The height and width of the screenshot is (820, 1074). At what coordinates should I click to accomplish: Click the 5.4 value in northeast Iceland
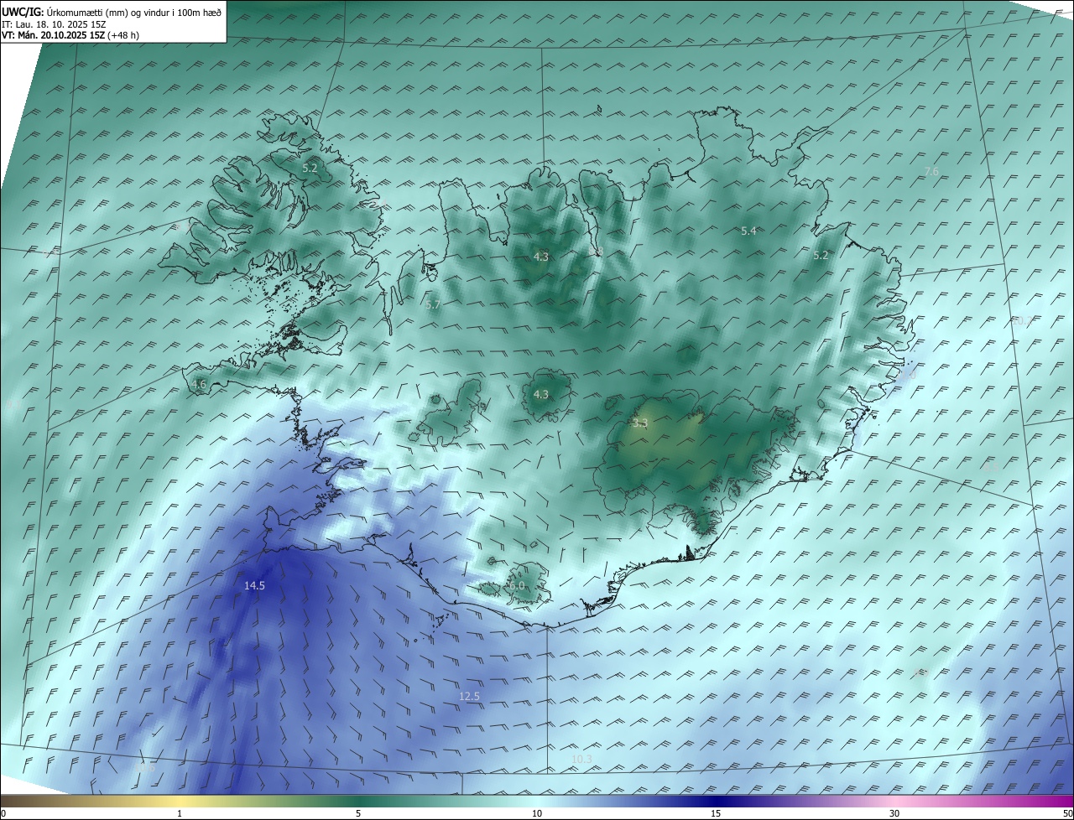click(x=748, y=231)
